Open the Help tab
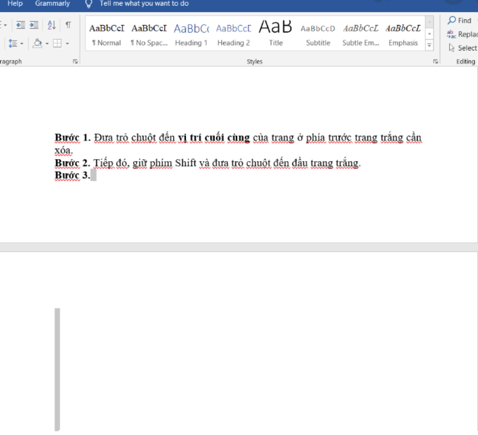 tap(15, 4)
